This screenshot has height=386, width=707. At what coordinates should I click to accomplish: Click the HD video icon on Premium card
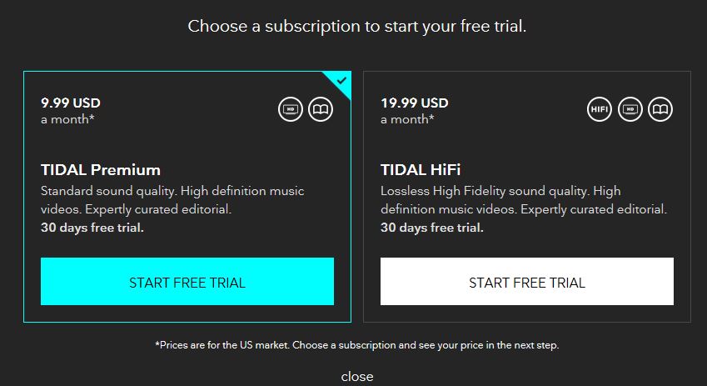point(291,109)
